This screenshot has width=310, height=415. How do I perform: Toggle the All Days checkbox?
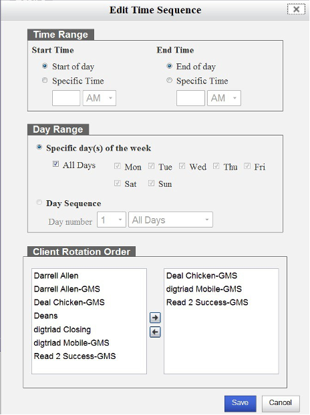55,164
